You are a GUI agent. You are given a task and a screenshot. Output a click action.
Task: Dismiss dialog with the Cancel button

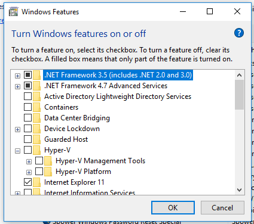click(x=222, y=208)
